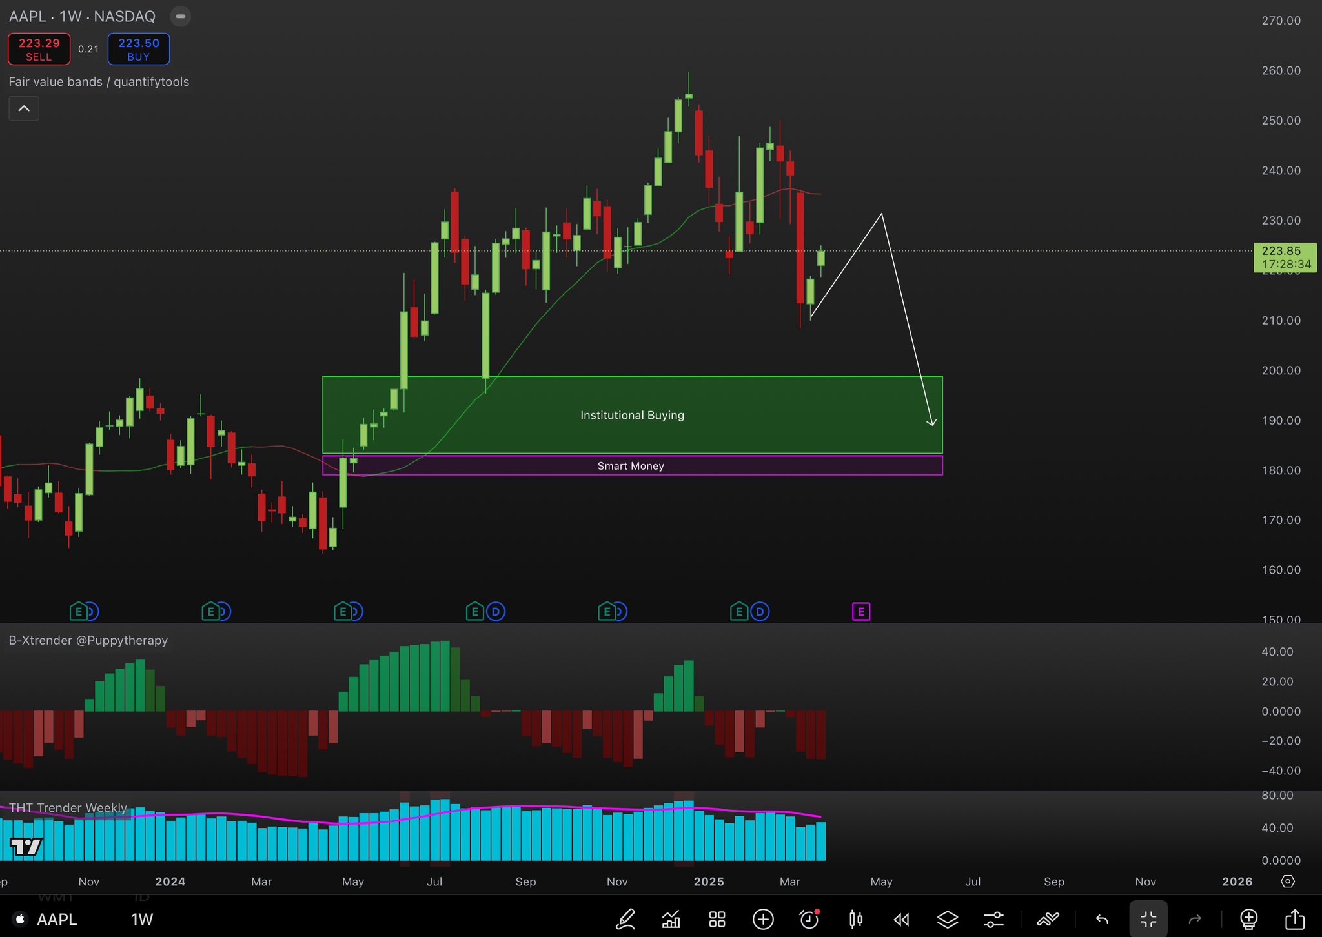Toggle fullscreen collapse arrows button

coord(1148,919)
